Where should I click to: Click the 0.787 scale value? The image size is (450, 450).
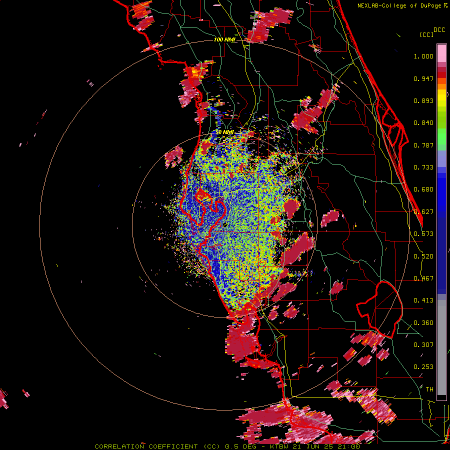click(x=423, y=145)
